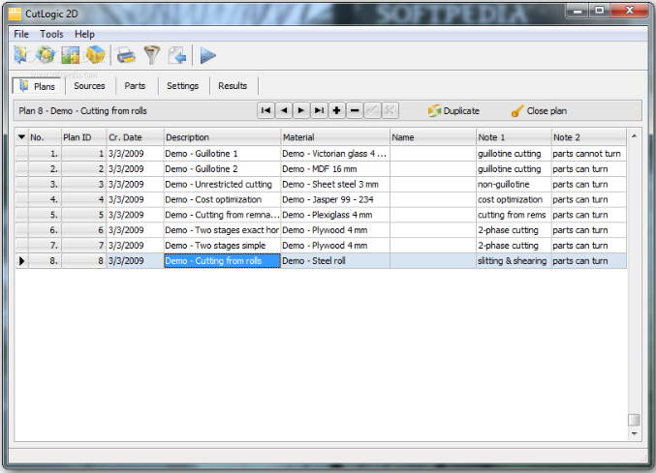Screen dimensions: 656x473
Task: Sort by the No. column header
Action: tap(45, 137)
